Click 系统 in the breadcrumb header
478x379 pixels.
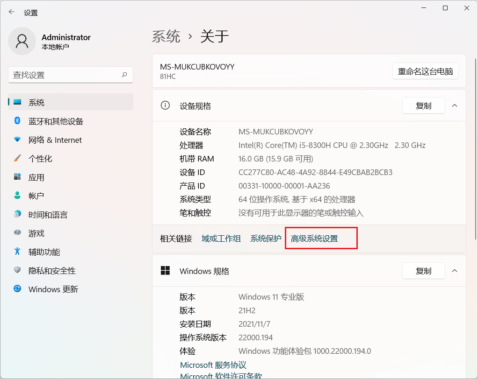166,36
